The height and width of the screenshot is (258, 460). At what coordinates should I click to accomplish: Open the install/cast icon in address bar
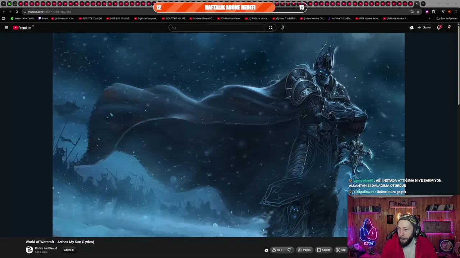coord(412,11)
